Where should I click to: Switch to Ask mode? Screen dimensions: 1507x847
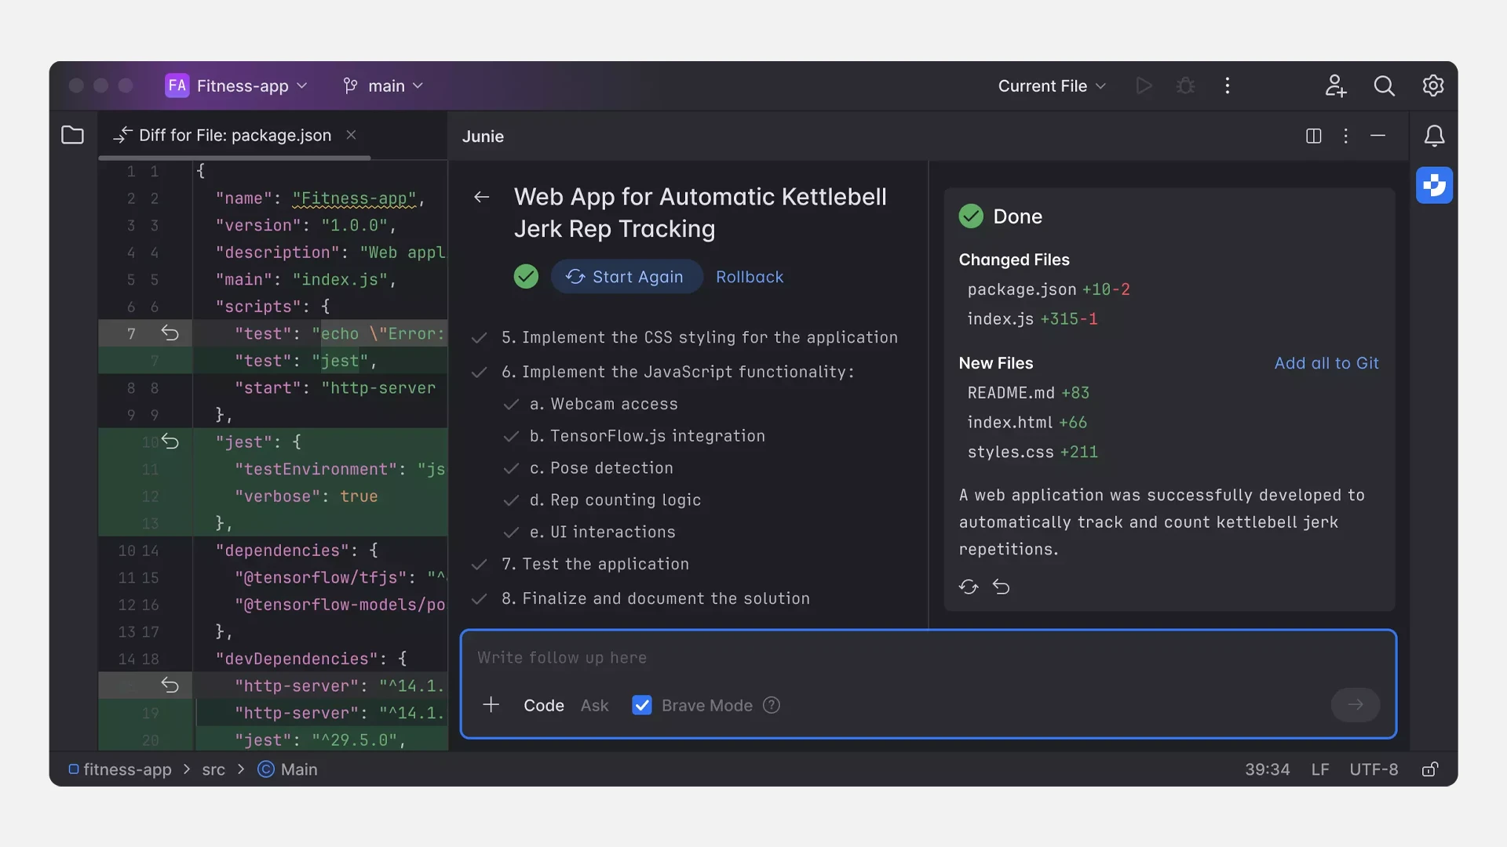point(594,705)
